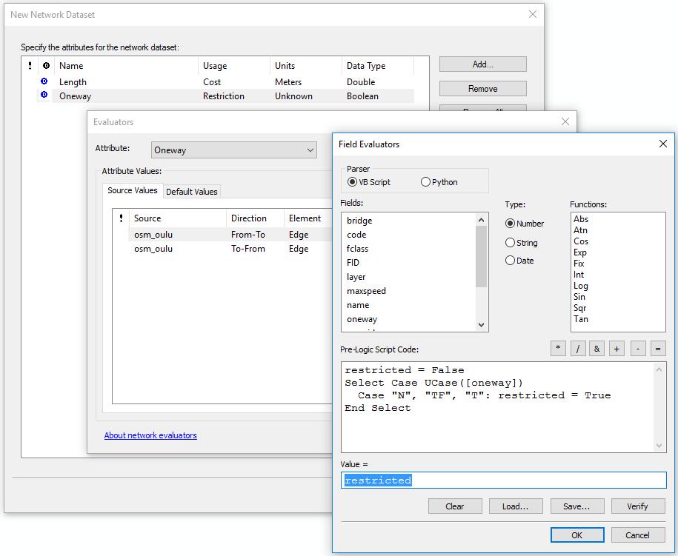Select the fclass field in Fields list
678x556 pixels.
tap(358, 249)
